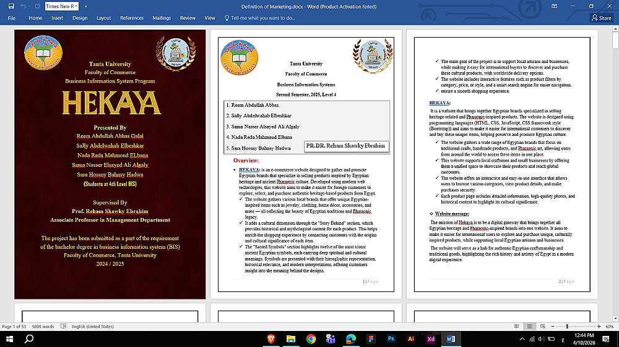Open the Ribbon Display Options icon
Image resolution: width=619 pixels, height=347 pixels.
(554, 6)
